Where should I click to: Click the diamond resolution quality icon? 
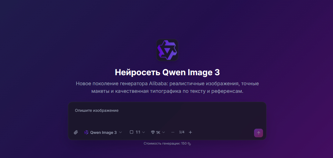153,132
